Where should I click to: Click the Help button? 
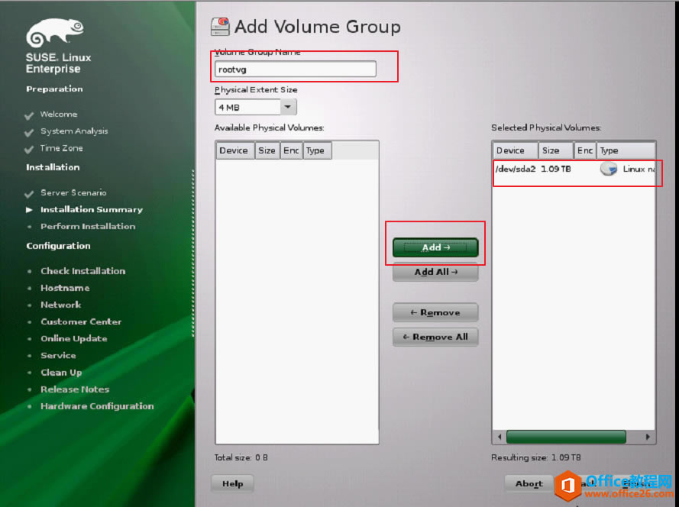click(232, 483)
